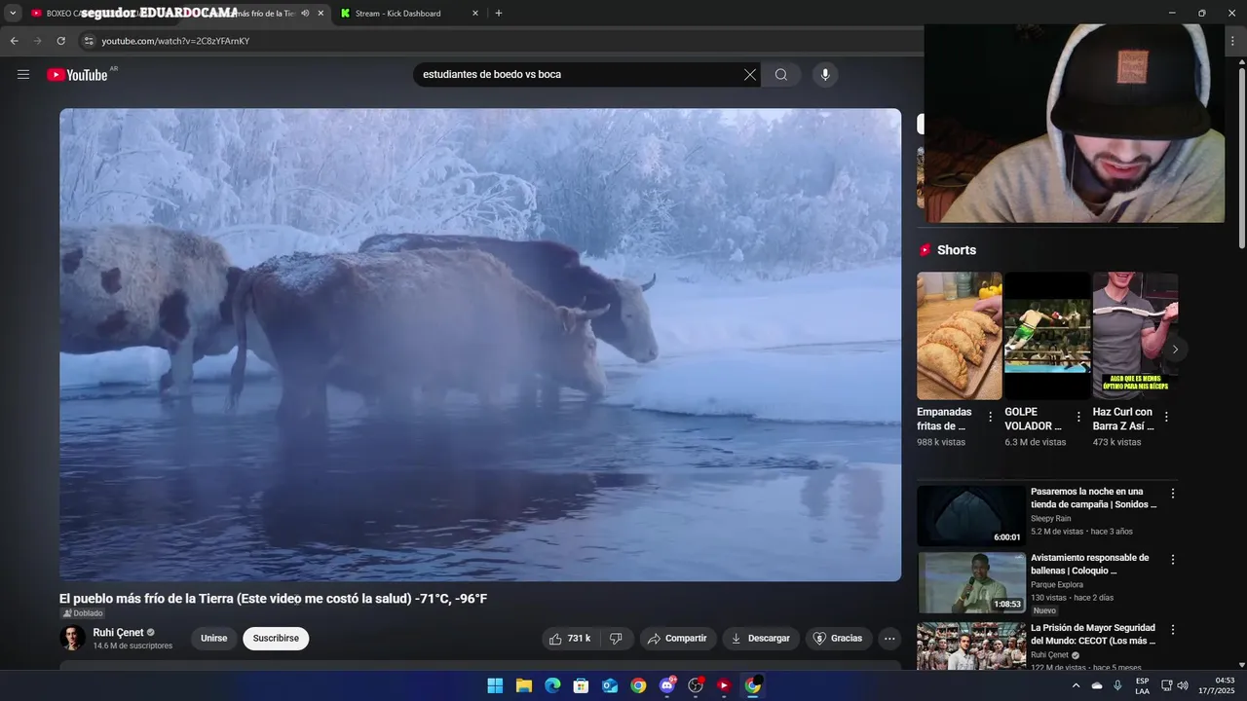Open ESP LAA language switcher
This screenshot has height=701, width=1247.
[1142, 685]
